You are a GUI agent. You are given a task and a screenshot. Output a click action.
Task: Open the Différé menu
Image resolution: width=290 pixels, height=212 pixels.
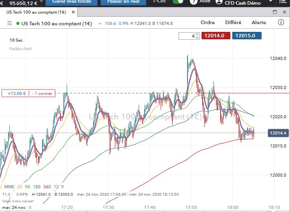click(233, 23)
